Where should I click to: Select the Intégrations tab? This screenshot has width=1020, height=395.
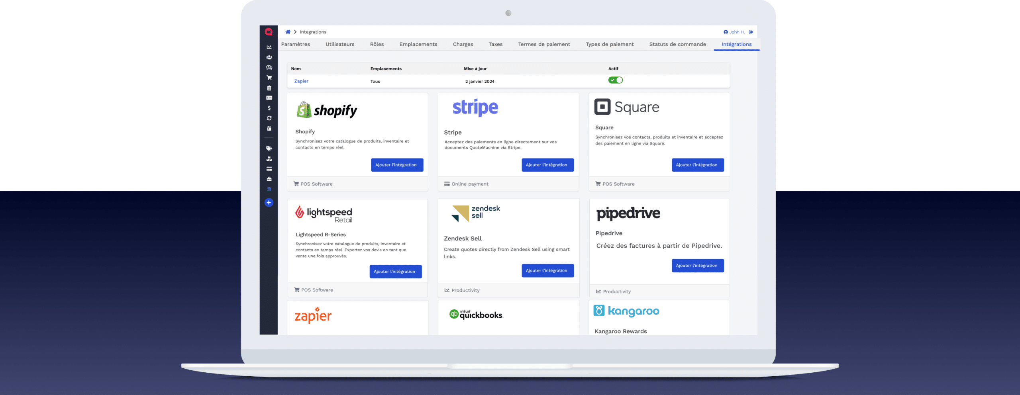pyautogui.click(x=737, y=44)
